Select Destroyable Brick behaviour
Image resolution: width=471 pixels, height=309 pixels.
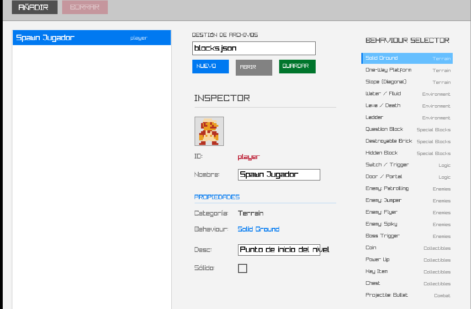click(x=407, y=141)
